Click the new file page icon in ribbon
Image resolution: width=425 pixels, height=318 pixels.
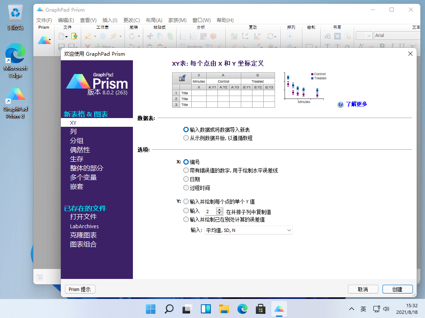click(62, 36)
